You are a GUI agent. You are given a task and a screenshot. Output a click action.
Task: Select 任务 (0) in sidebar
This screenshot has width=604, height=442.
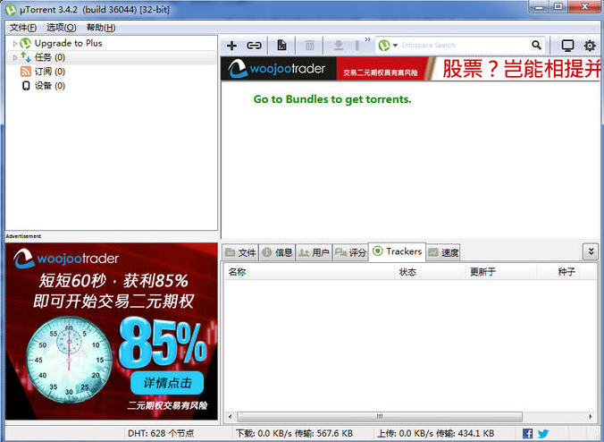[x=50, y=57]
